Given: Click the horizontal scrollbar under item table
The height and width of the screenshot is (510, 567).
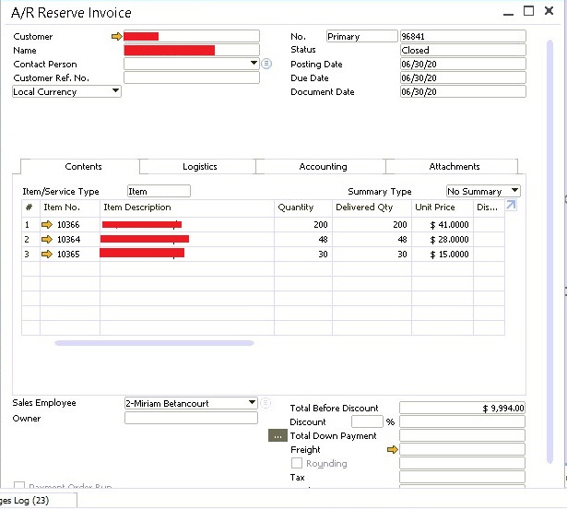Looking at the screenshot, I should click(x=154, y=343).
